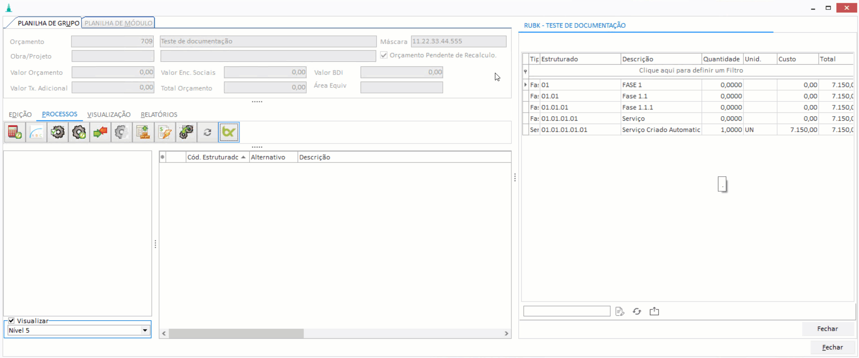The height and width of the screenshot is (358, 859).
Task: Click the bottom-most Fechar button
Action: 832,347
